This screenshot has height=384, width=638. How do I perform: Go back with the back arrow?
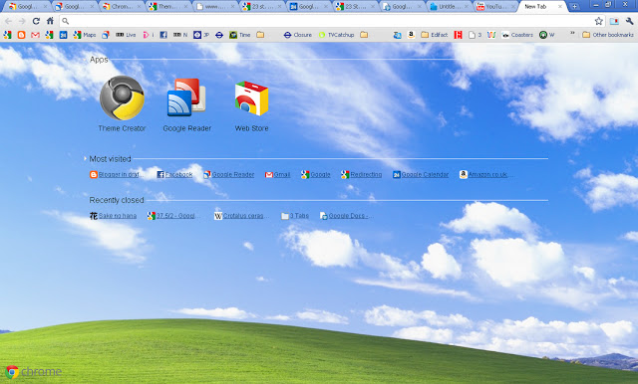pyautogui.click(x=9, y=21)
